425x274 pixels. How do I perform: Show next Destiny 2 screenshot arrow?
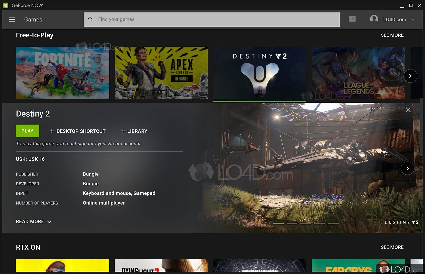(x=407, y=168)
